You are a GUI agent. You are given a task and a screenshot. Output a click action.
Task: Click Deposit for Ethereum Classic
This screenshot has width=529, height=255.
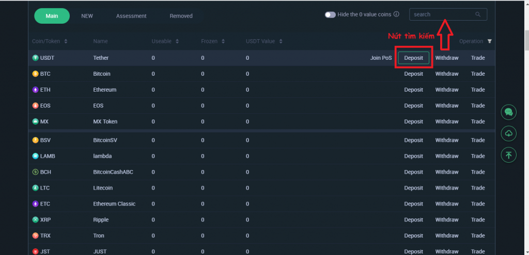click(414, 204)
